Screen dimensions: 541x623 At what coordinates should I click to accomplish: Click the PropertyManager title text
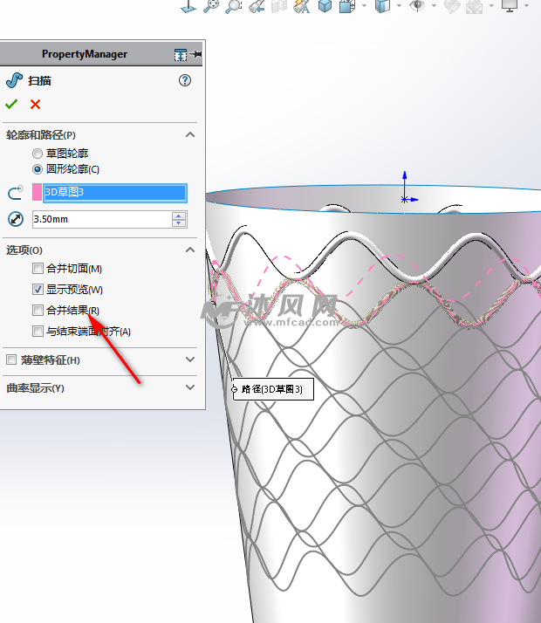85,54
